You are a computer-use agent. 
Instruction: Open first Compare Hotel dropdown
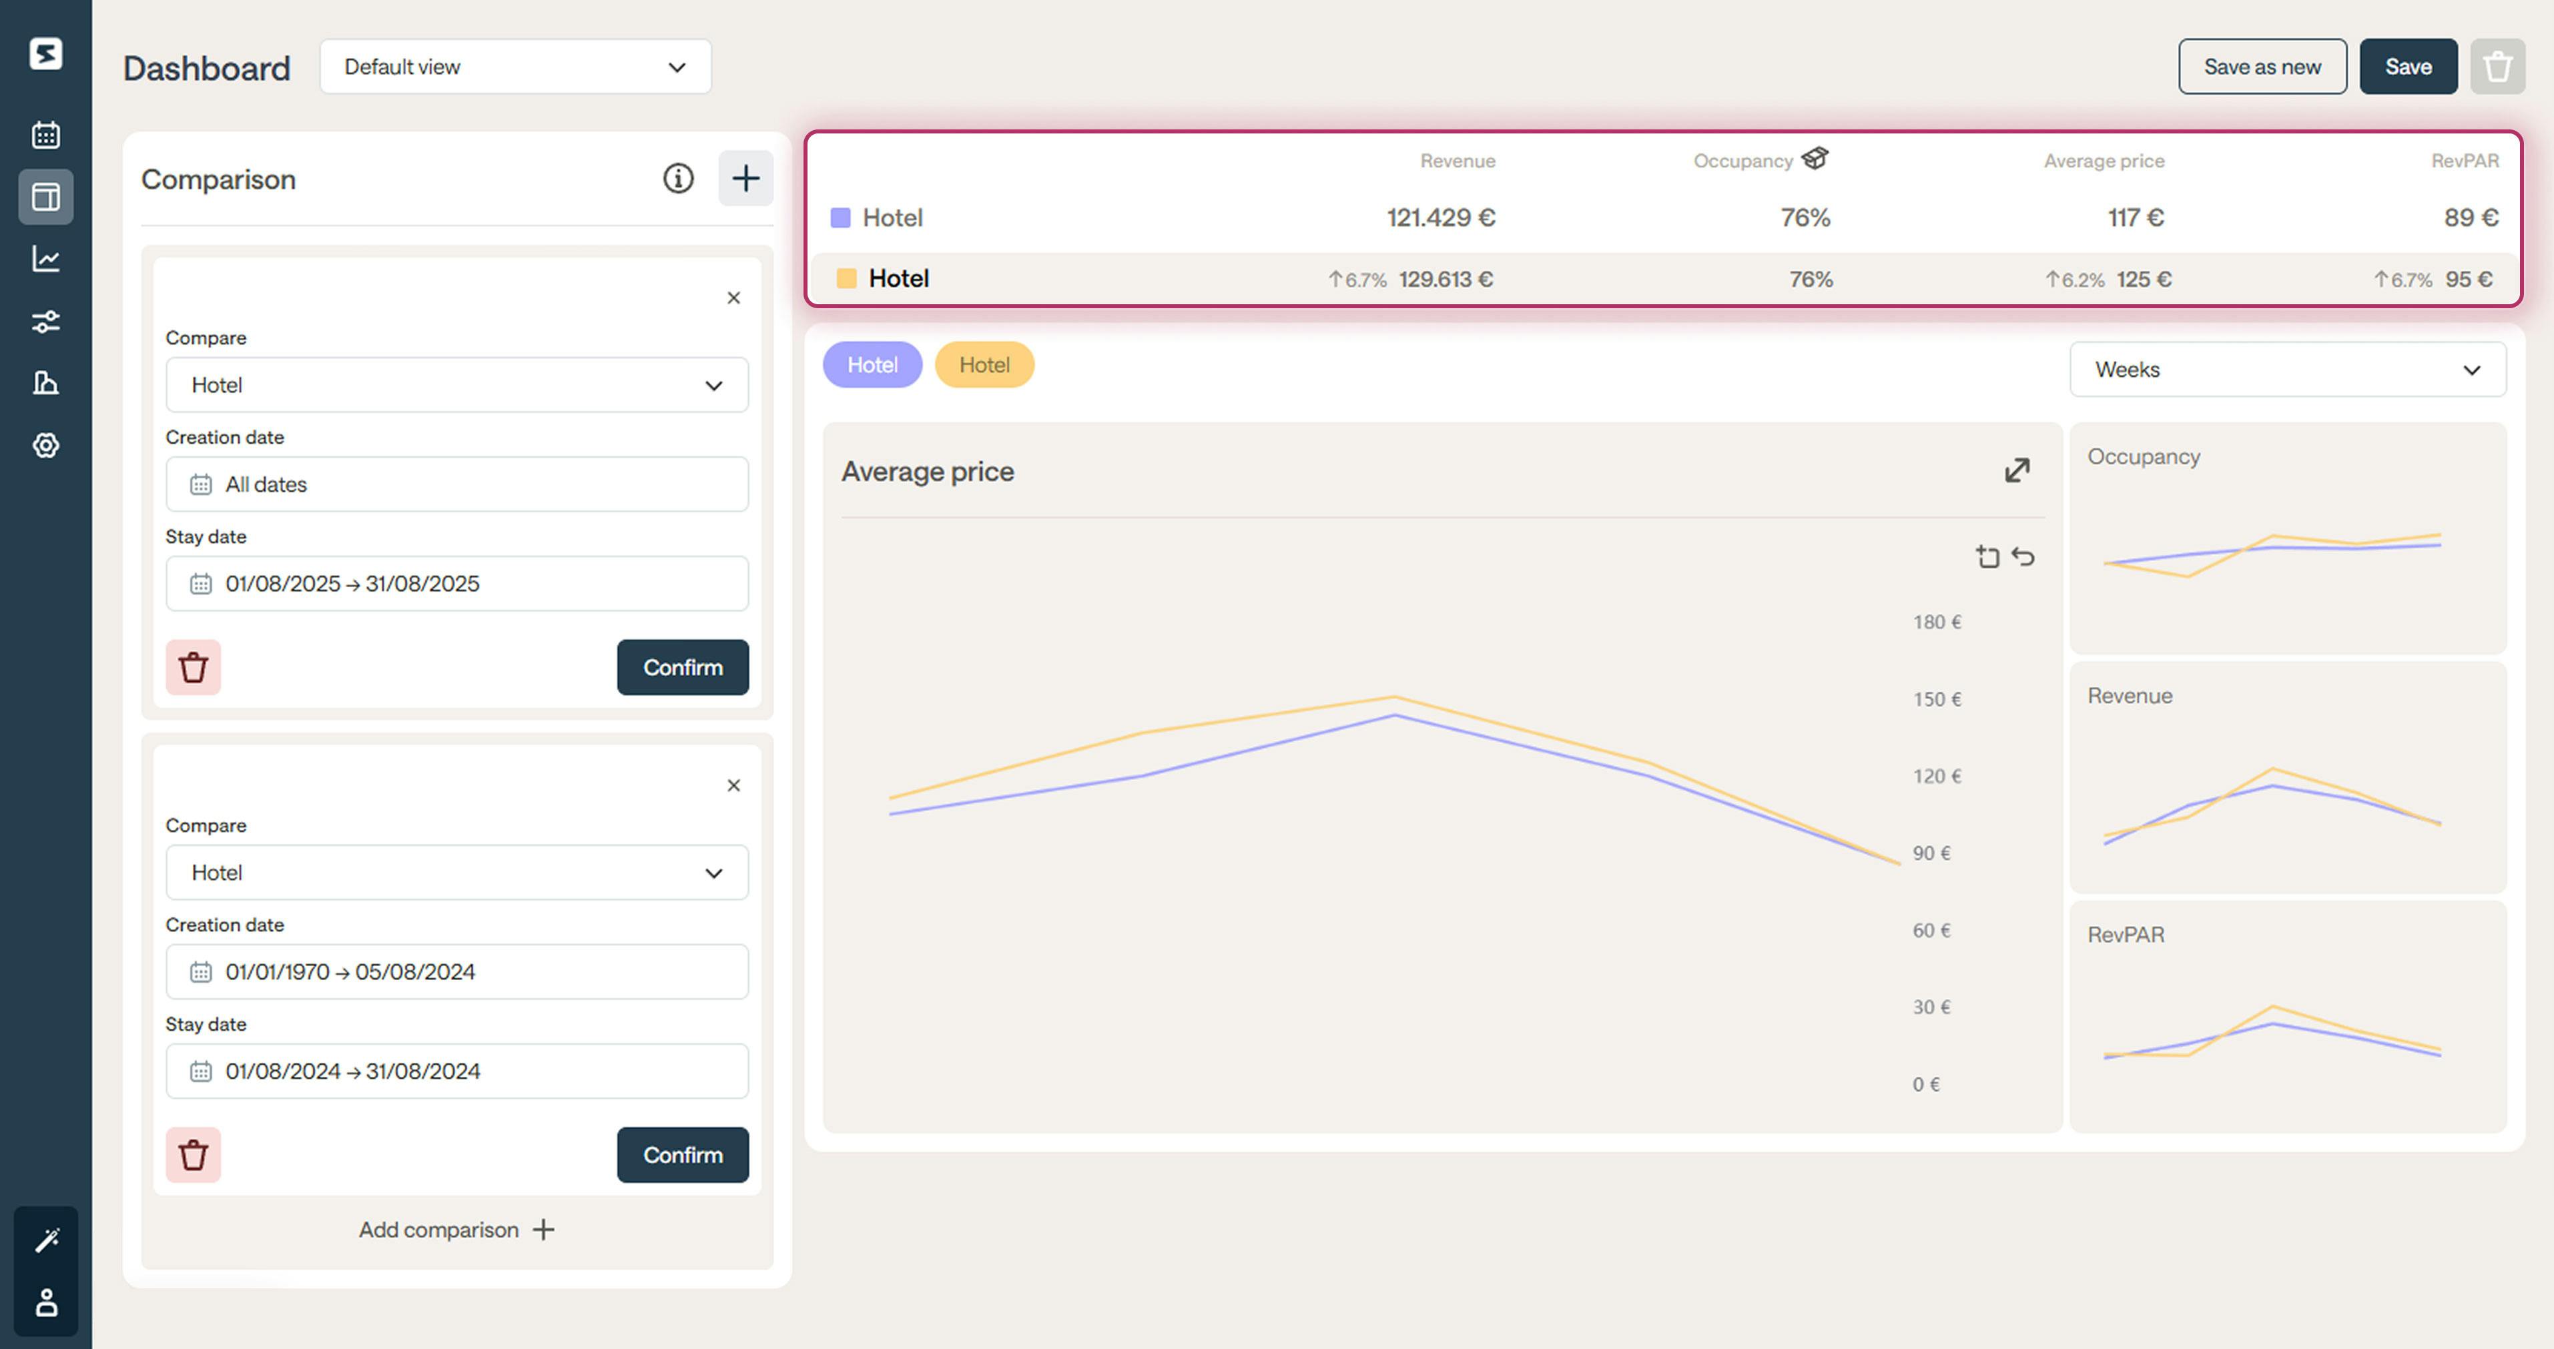[x=457, y=384]
